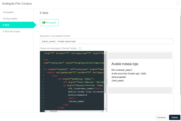The height and width of the screenshot is (121, 181).
Task: Click the editor-preview splitter handle
Action: tap(107, 81)
